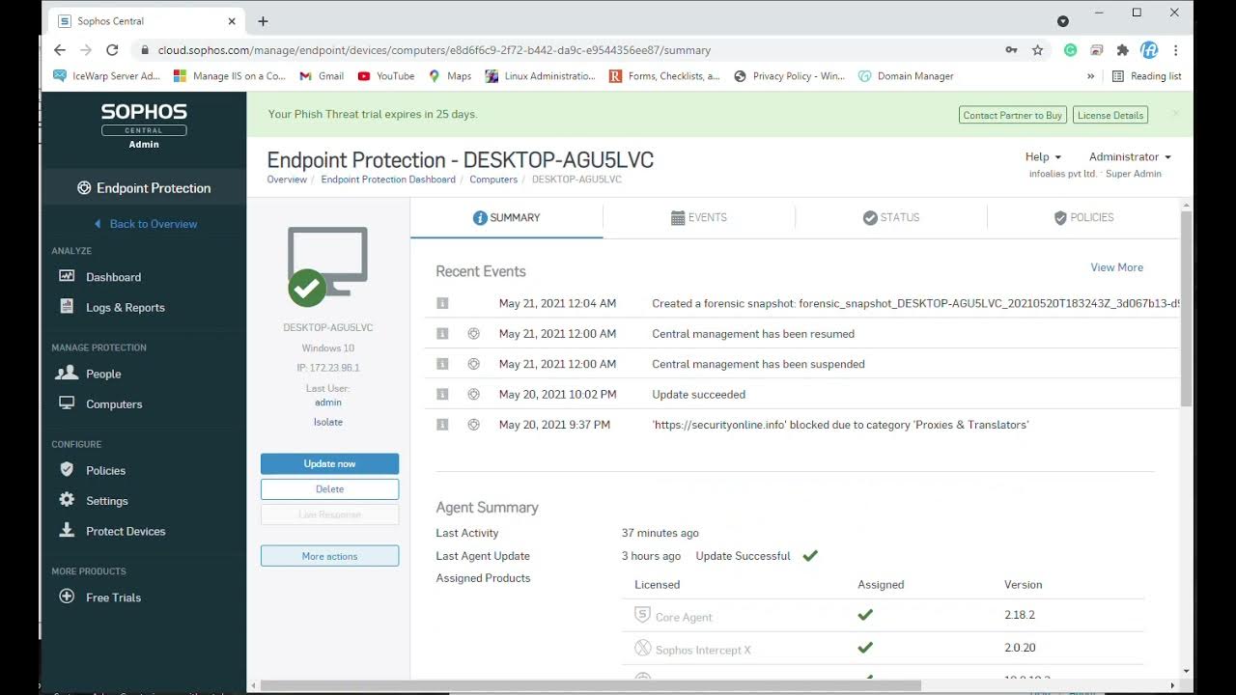This screenshot has width=1236, height=695.
Task: Expand the More actions menu
Action: click(x=329, y=556)
